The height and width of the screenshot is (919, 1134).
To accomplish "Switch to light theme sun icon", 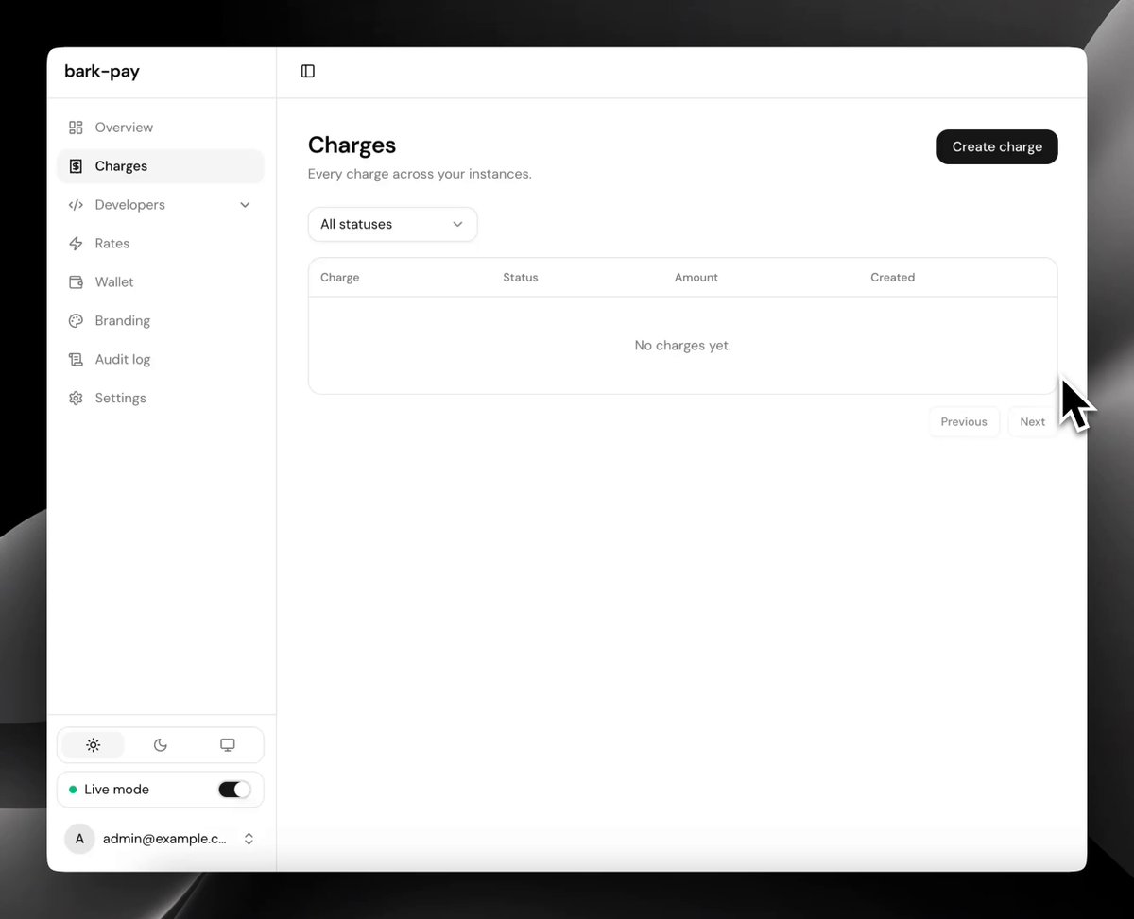I will pos(93,745).
